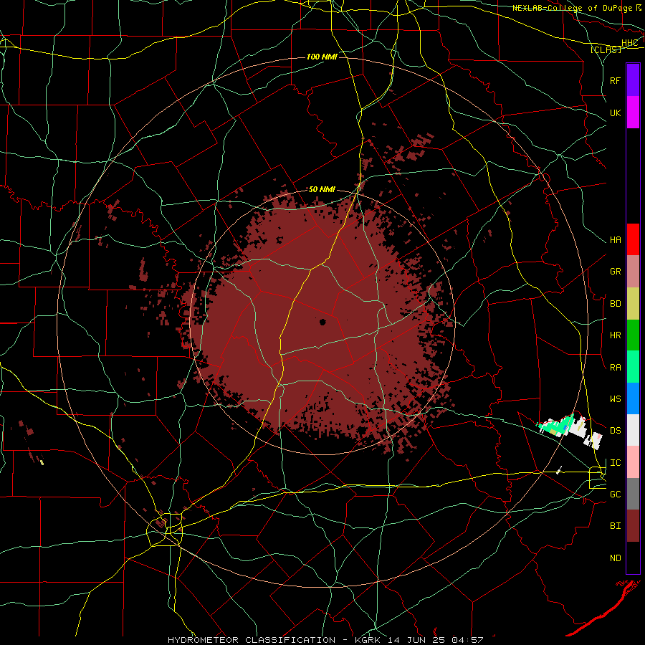Click the ND legend label
Viewport: 645px width, 645px height.
click(615, 558)
